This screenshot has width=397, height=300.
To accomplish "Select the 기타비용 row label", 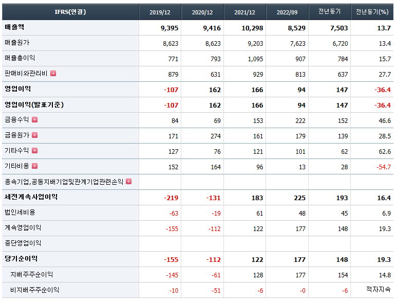I will coord(17,166).
